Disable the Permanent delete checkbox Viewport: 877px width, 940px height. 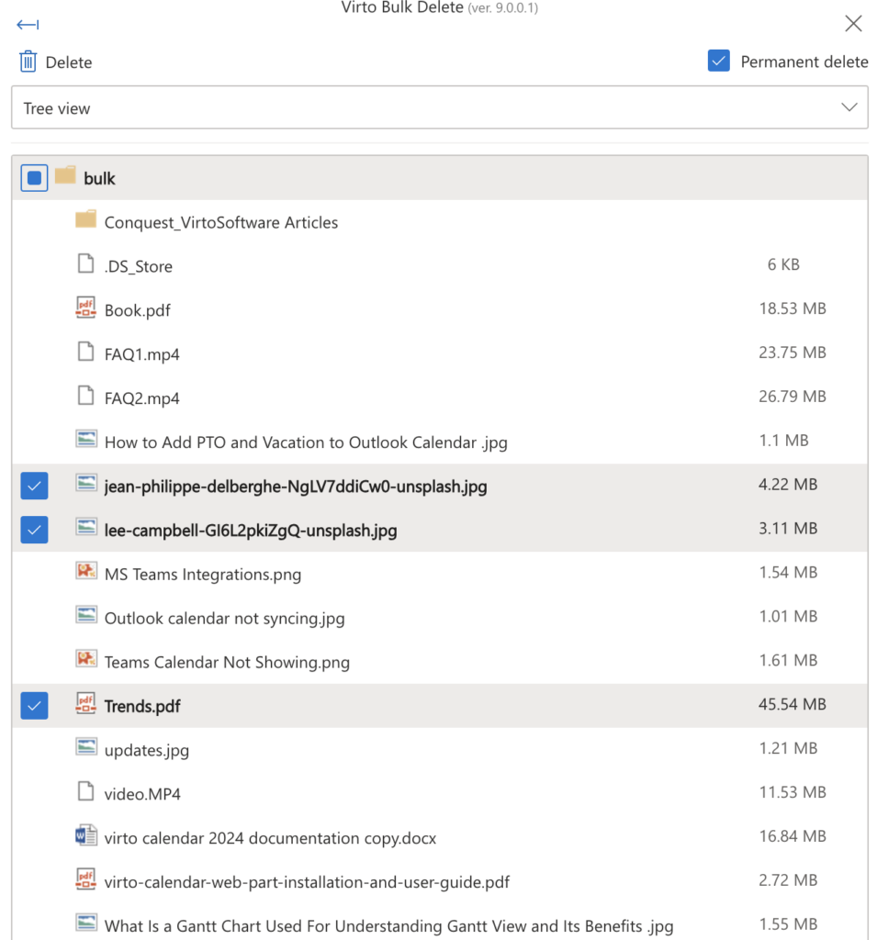719,61
